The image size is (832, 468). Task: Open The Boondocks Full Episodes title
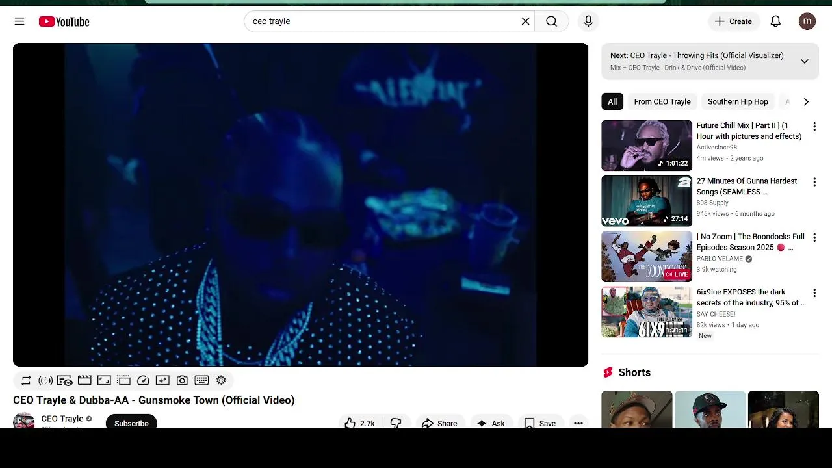click(x=750, y=242)
